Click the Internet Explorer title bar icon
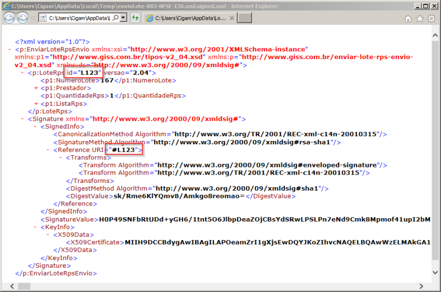The height and width of the screenshot is (292, 441). click(6, 6)
